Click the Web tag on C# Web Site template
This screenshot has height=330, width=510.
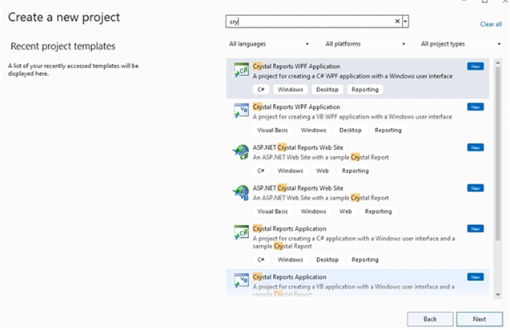[323, 171]
